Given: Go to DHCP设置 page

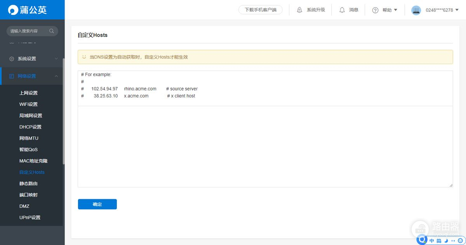Looking at the screenshot, I should click(x=30, y=127).
